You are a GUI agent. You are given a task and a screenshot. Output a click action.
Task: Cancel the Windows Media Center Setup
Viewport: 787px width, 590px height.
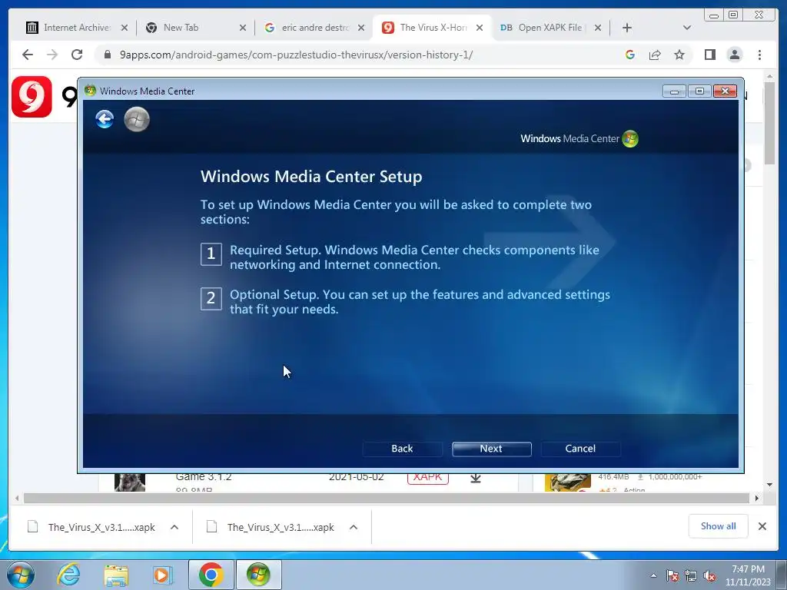(581, 449)
